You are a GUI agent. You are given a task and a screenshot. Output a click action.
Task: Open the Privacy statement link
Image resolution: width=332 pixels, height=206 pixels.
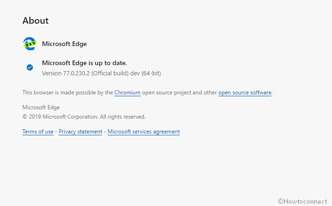[81, 132]
